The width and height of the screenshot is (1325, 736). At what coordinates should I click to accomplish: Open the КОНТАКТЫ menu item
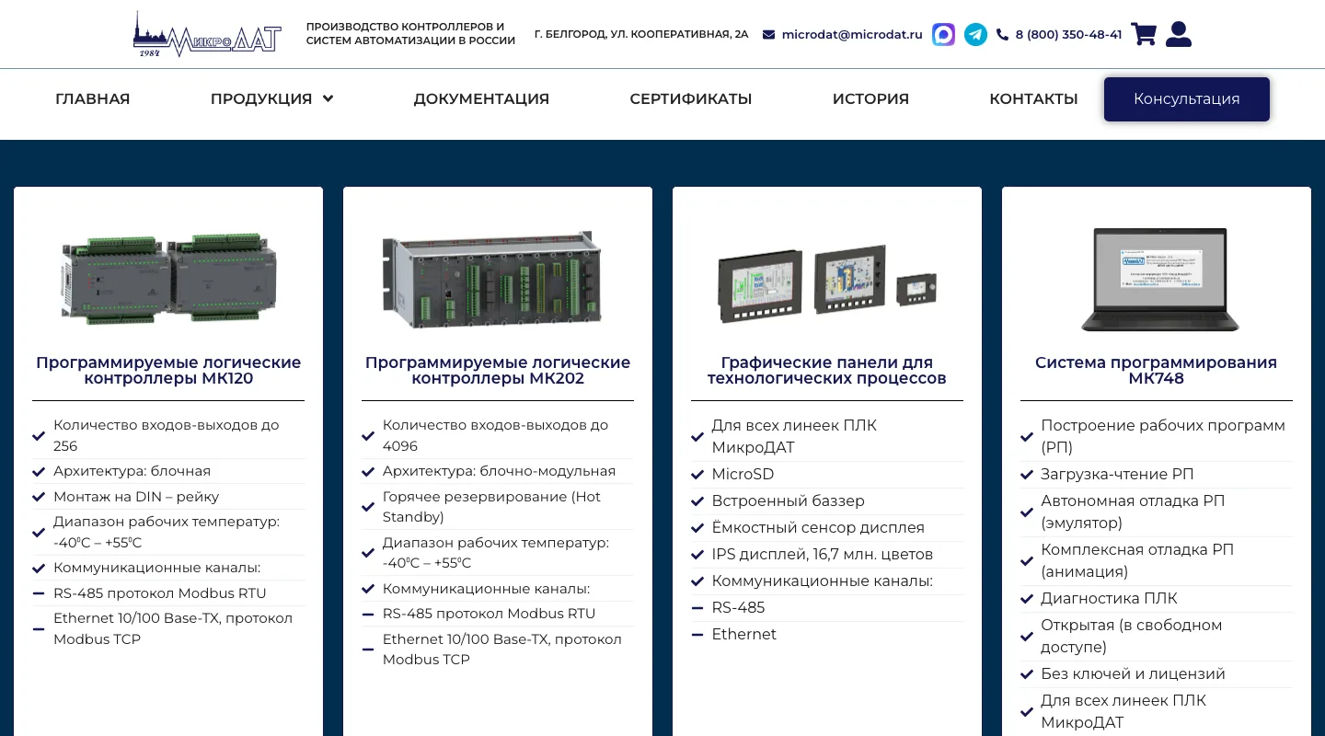[1033, 99]
